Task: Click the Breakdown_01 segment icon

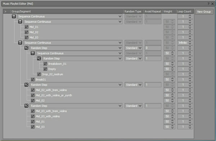Action: (x=45, y=64)
